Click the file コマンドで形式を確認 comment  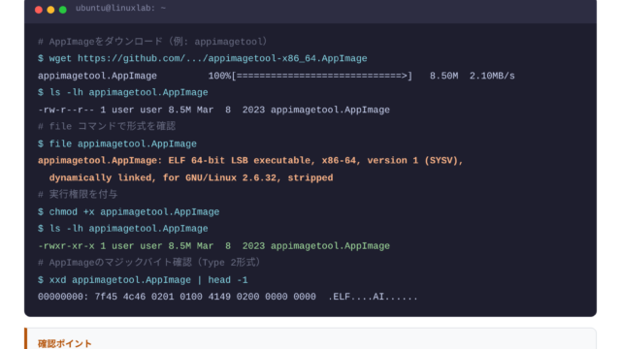[x=107, y=126]
